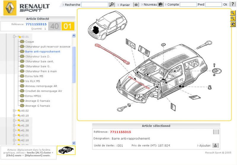
Task: Click the car body thumbnail at bottom left
Action: (66, 150)
